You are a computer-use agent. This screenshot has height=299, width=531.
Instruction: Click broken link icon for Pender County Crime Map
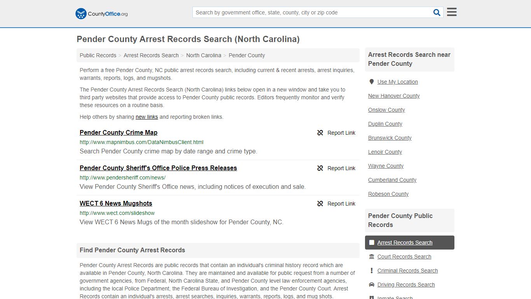point(320,133)
